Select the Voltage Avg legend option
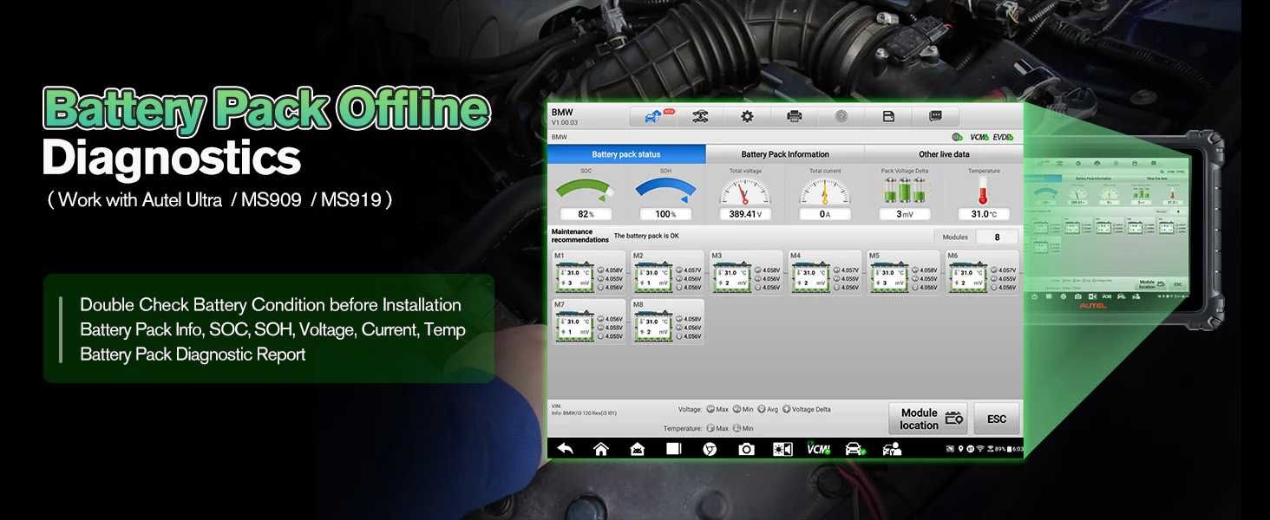This screenshot has width=1270, height=520. click(x=769, y=409)
